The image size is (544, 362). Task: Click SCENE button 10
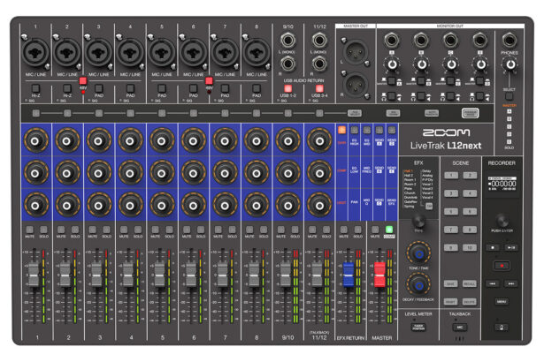pos(470,247)
